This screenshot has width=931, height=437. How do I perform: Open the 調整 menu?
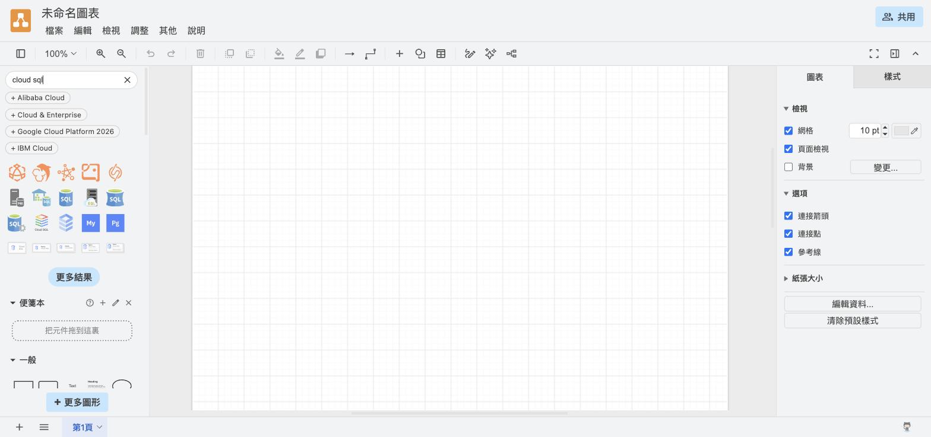pos(140,30)
